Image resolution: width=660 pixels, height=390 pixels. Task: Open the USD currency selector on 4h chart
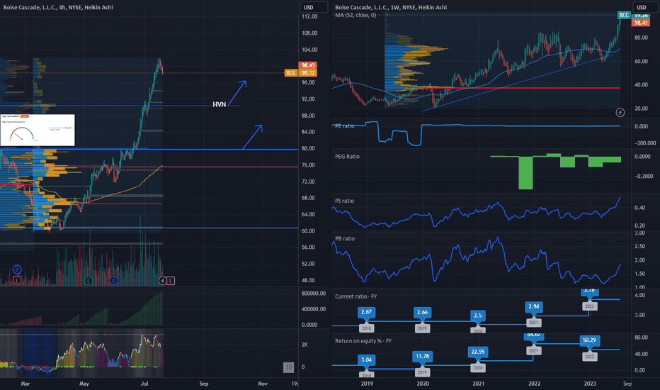pos(313,7)
